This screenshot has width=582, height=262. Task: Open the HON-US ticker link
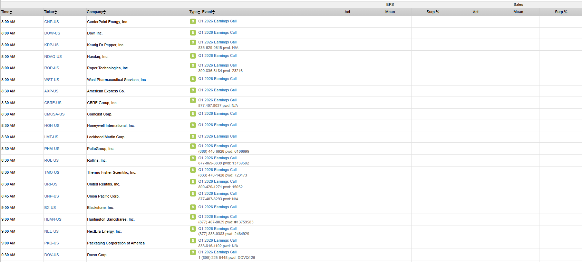(52, 126)
